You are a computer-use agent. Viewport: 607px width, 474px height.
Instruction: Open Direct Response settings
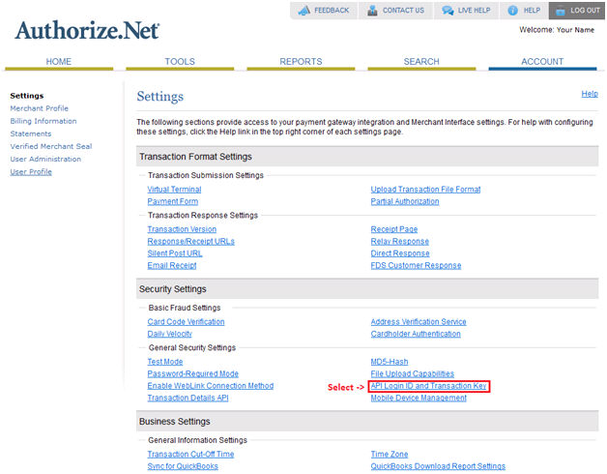point(400,253)
